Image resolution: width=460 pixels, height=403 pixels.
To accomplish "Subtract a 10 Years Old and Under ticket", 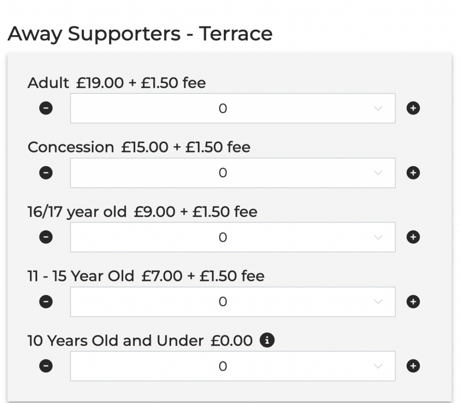I will click(x=46, y=366).
